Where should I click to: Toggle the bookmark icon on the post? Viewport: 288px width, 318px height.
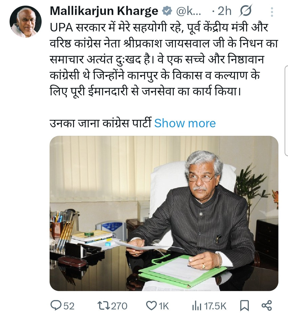click(x=244, y=306)
